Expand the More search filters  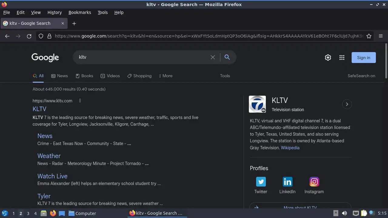click(166, 76)
